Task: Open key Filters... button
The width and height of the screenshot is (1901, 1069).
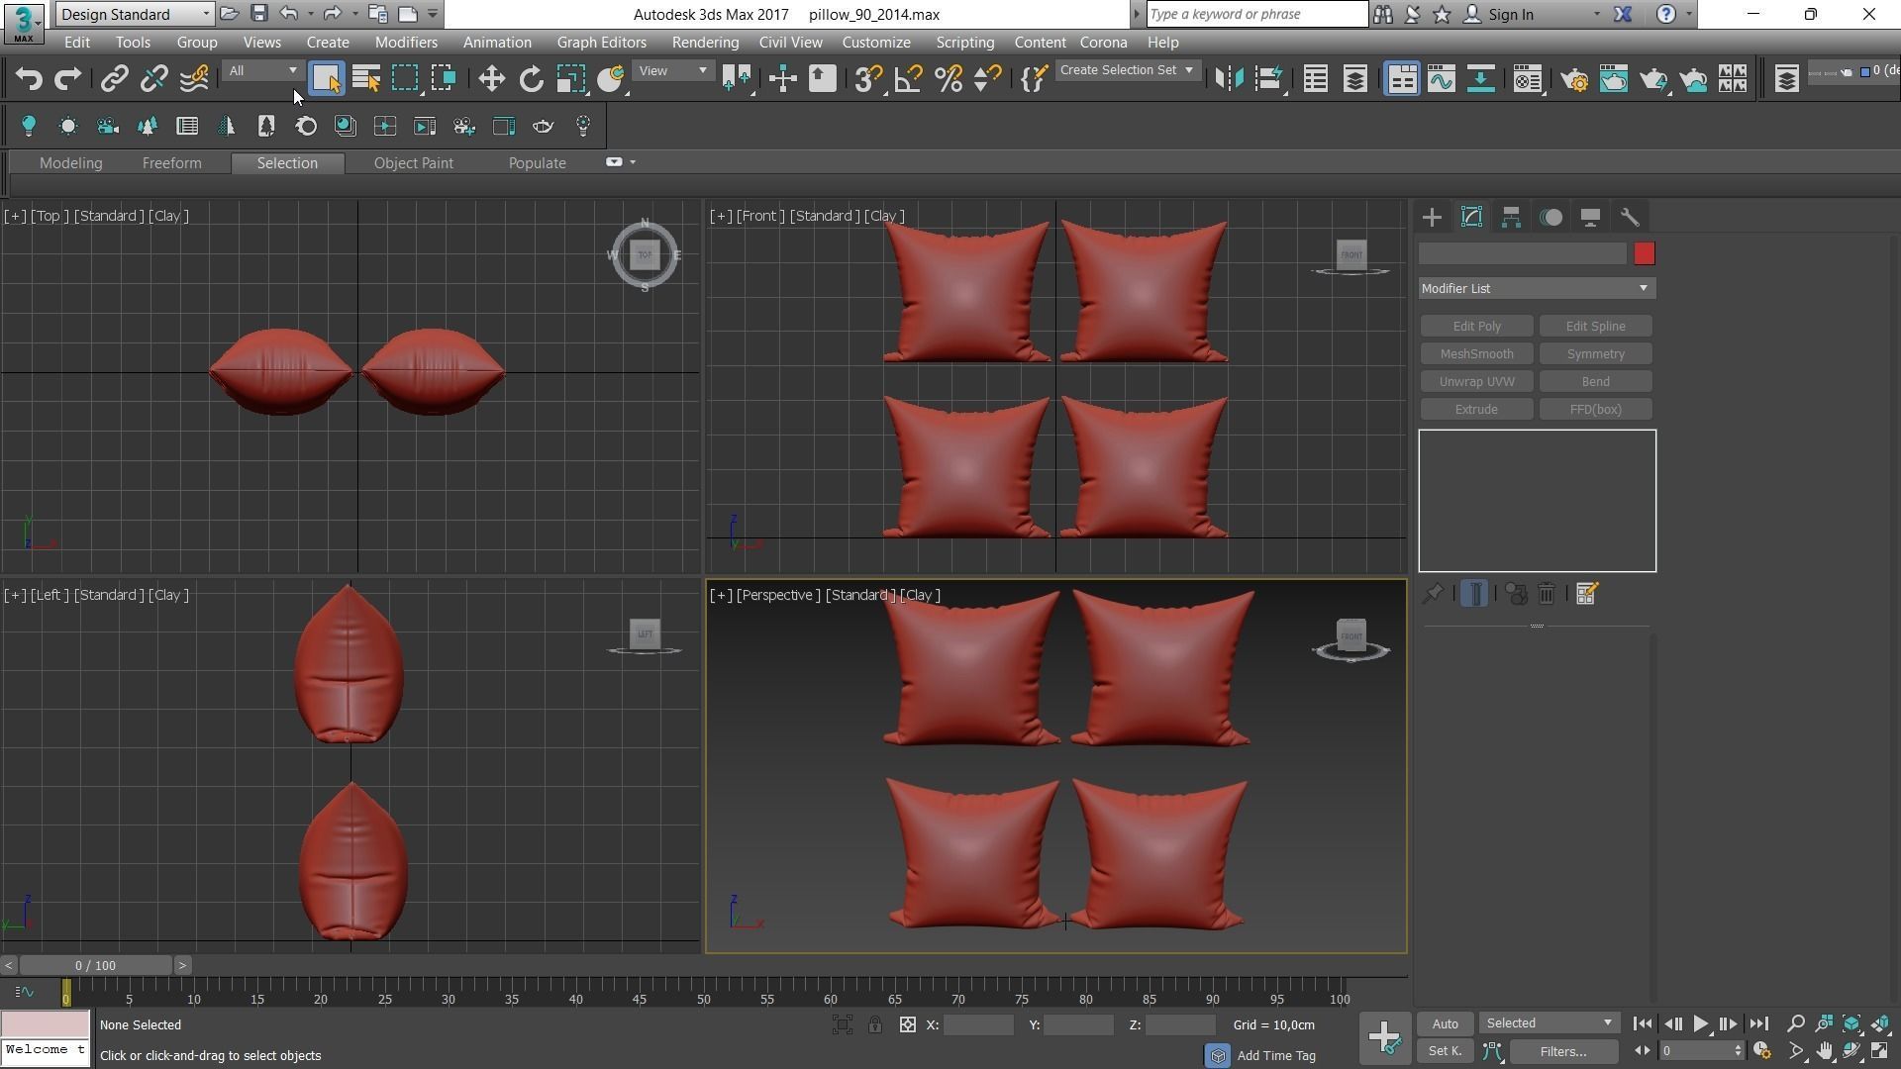Action: (1562, 1051)
